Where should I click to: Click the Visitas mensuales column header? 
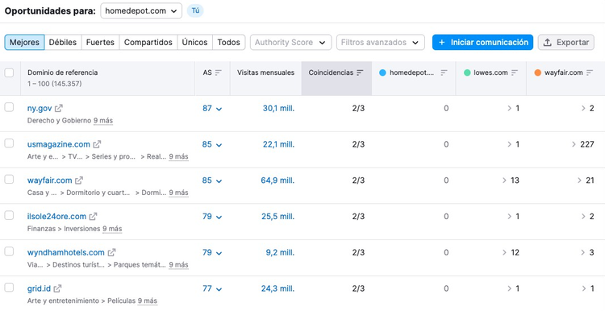tap(265, 73)
